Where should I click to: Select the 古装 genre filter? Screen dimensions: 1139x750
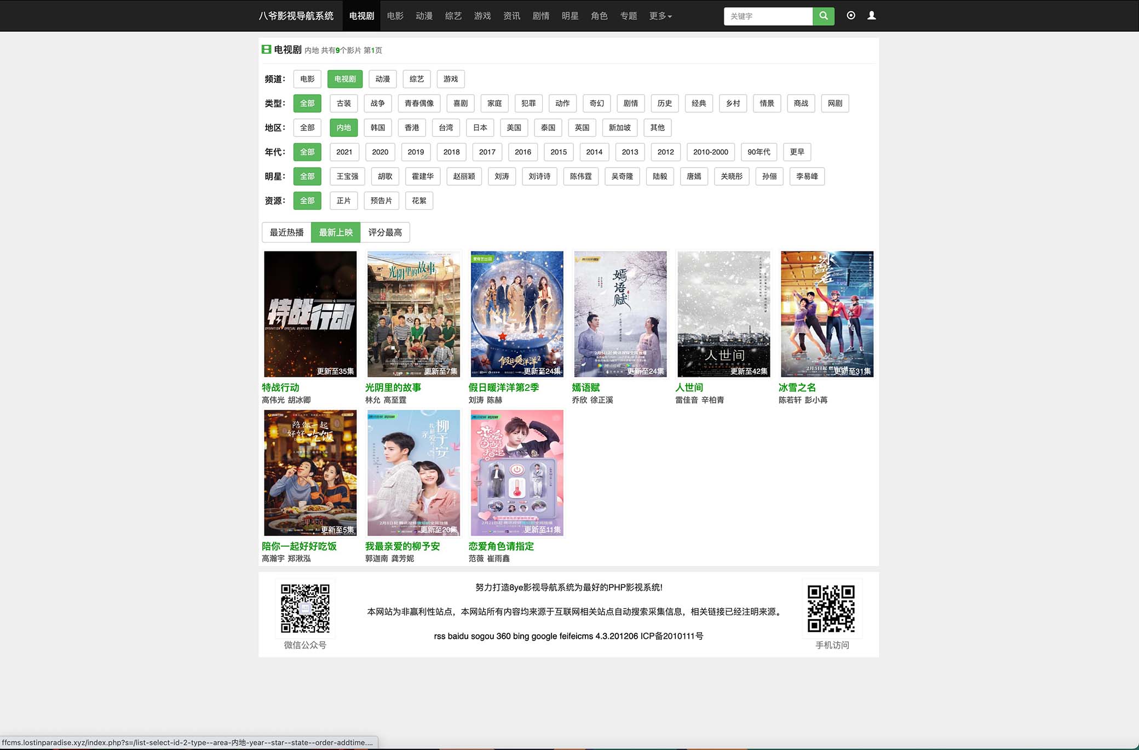[x=343, y=103]
